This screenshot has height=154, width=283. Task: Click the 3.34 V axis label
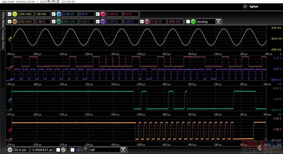(277, 88)
